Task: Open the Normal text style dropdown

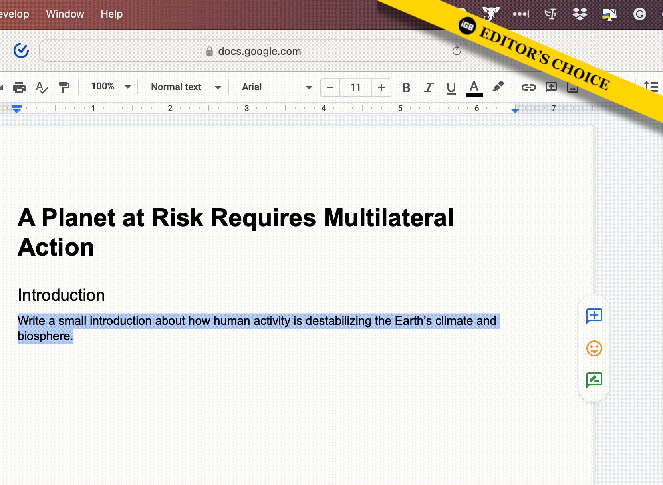Action: [185, 87]
